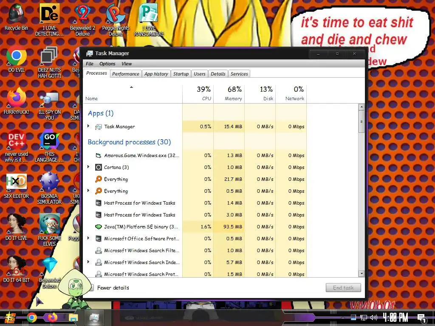Open the Options menu
The image size is (435, 326).
107,64
